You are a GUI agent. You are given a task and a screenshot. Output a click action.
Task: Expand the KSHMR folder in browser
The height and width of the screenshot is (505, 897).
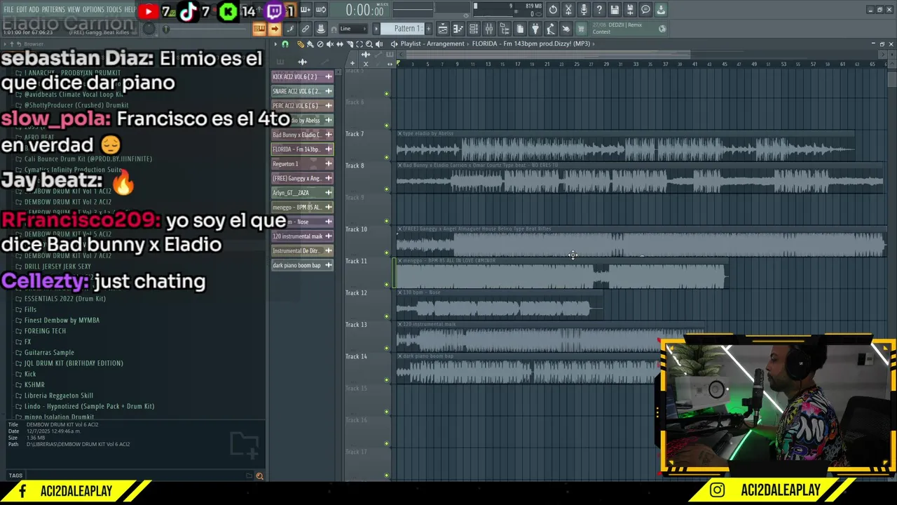click(34, 384)
